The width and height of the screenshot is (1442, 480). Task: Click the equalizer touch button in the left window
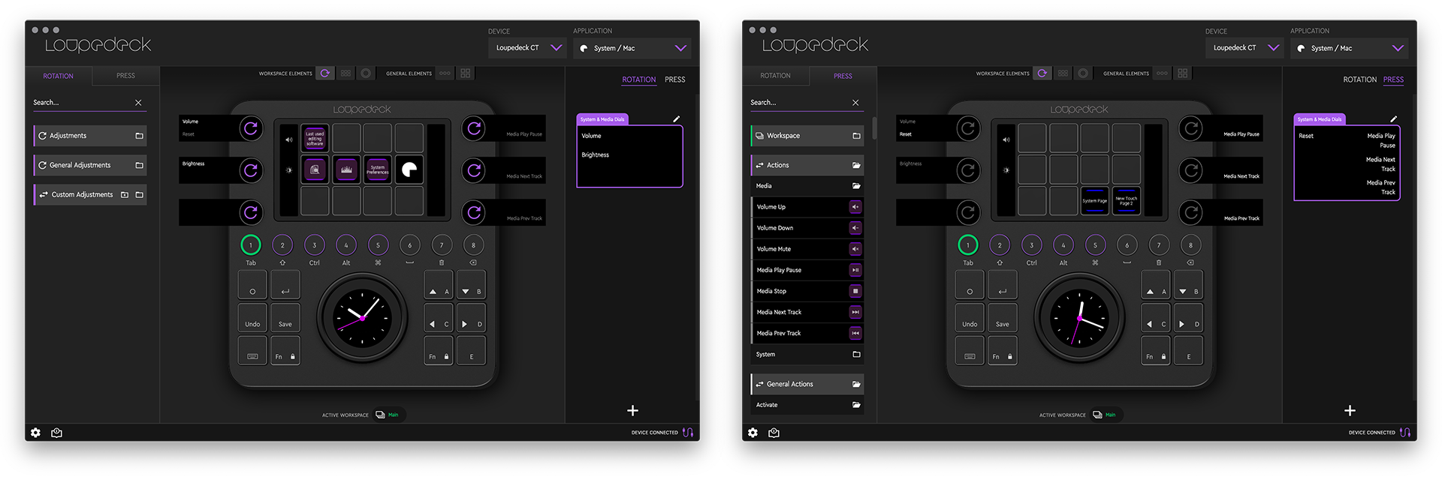coord(346,169)
